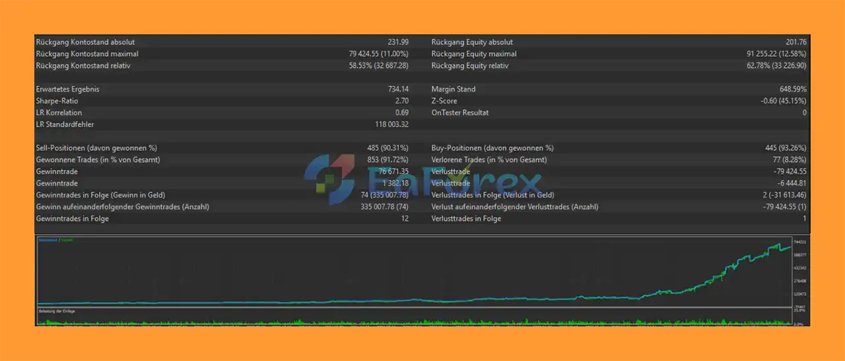Select the value 201.76

click(x=795, y=42)
